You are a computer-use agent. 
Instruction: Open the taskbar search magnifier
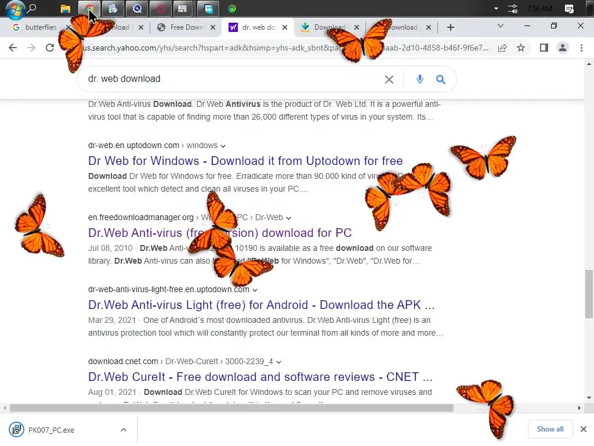coord(32,8)
